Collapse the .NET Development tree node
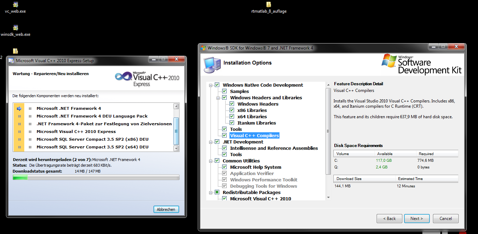This screenshot has height=234, width=478. (211, 142)
